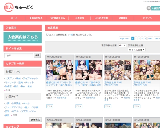Expand more under 女優タイプ categories
The height and width of the screenshot is (128, 160).
point(14,115)
